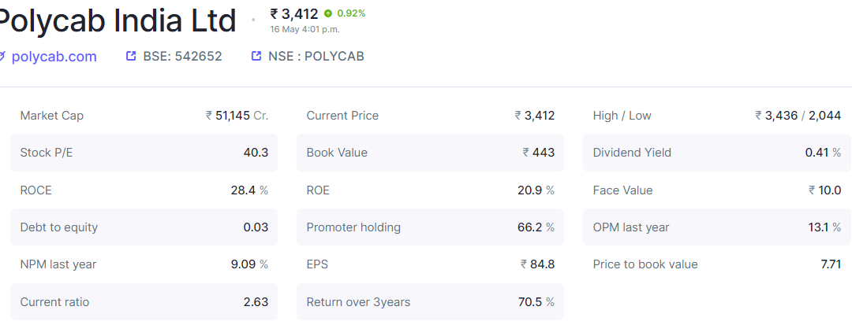
Task: Click the ROCE value 28.4 %
Action: pyautogui.click(x=249, y=190)
